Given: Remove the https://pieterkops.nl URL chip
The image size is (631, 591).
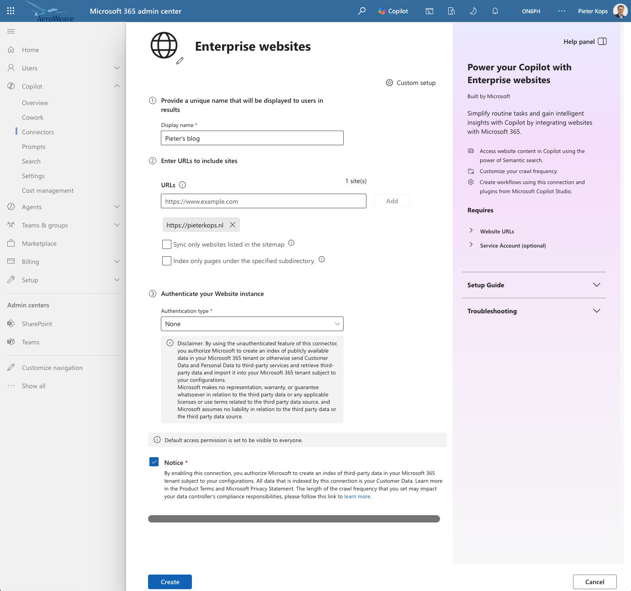Looking at the screenshot, I should [233, 225].
